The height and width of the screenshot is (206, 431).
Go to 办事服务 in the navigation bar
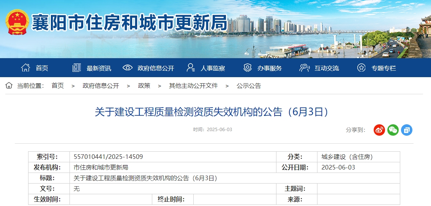(270, 68)
